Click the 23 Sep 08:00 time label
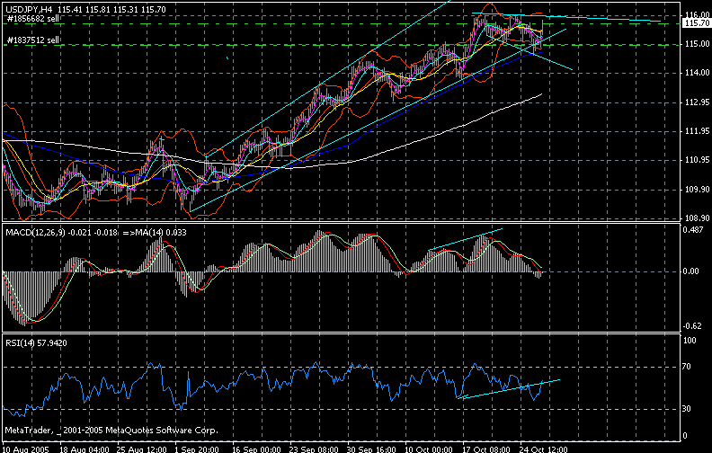 (315, 449)
